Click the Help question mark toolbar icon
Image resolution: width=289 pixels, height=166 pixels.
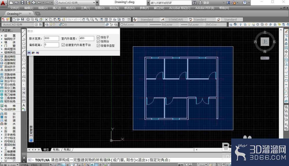click(129, 19)
